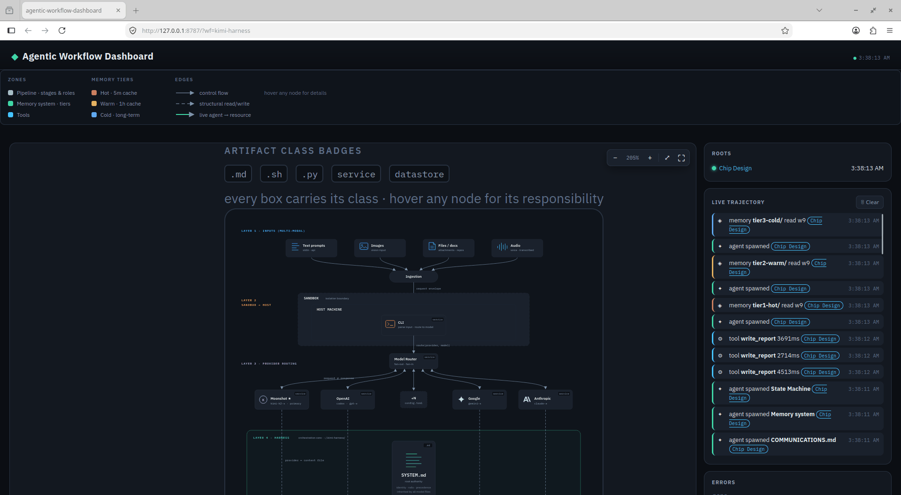
Task: Click Chip Design pill on tier1-hot row
Action: (824, 306)
